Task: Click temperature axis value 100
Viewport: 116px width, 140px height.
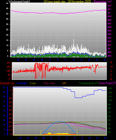Action: click(110, 100)
